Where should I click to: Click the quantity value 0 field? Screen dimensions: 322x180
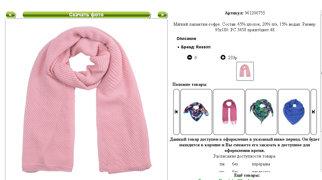click(x=196, y=58)
